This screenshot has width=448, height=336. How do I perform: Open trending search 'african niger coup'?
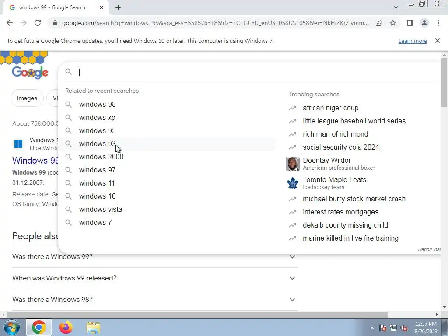(330, 108)
